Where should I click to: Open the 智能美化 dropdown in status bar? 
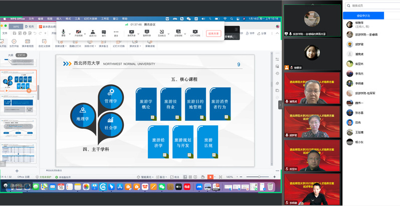145,177
